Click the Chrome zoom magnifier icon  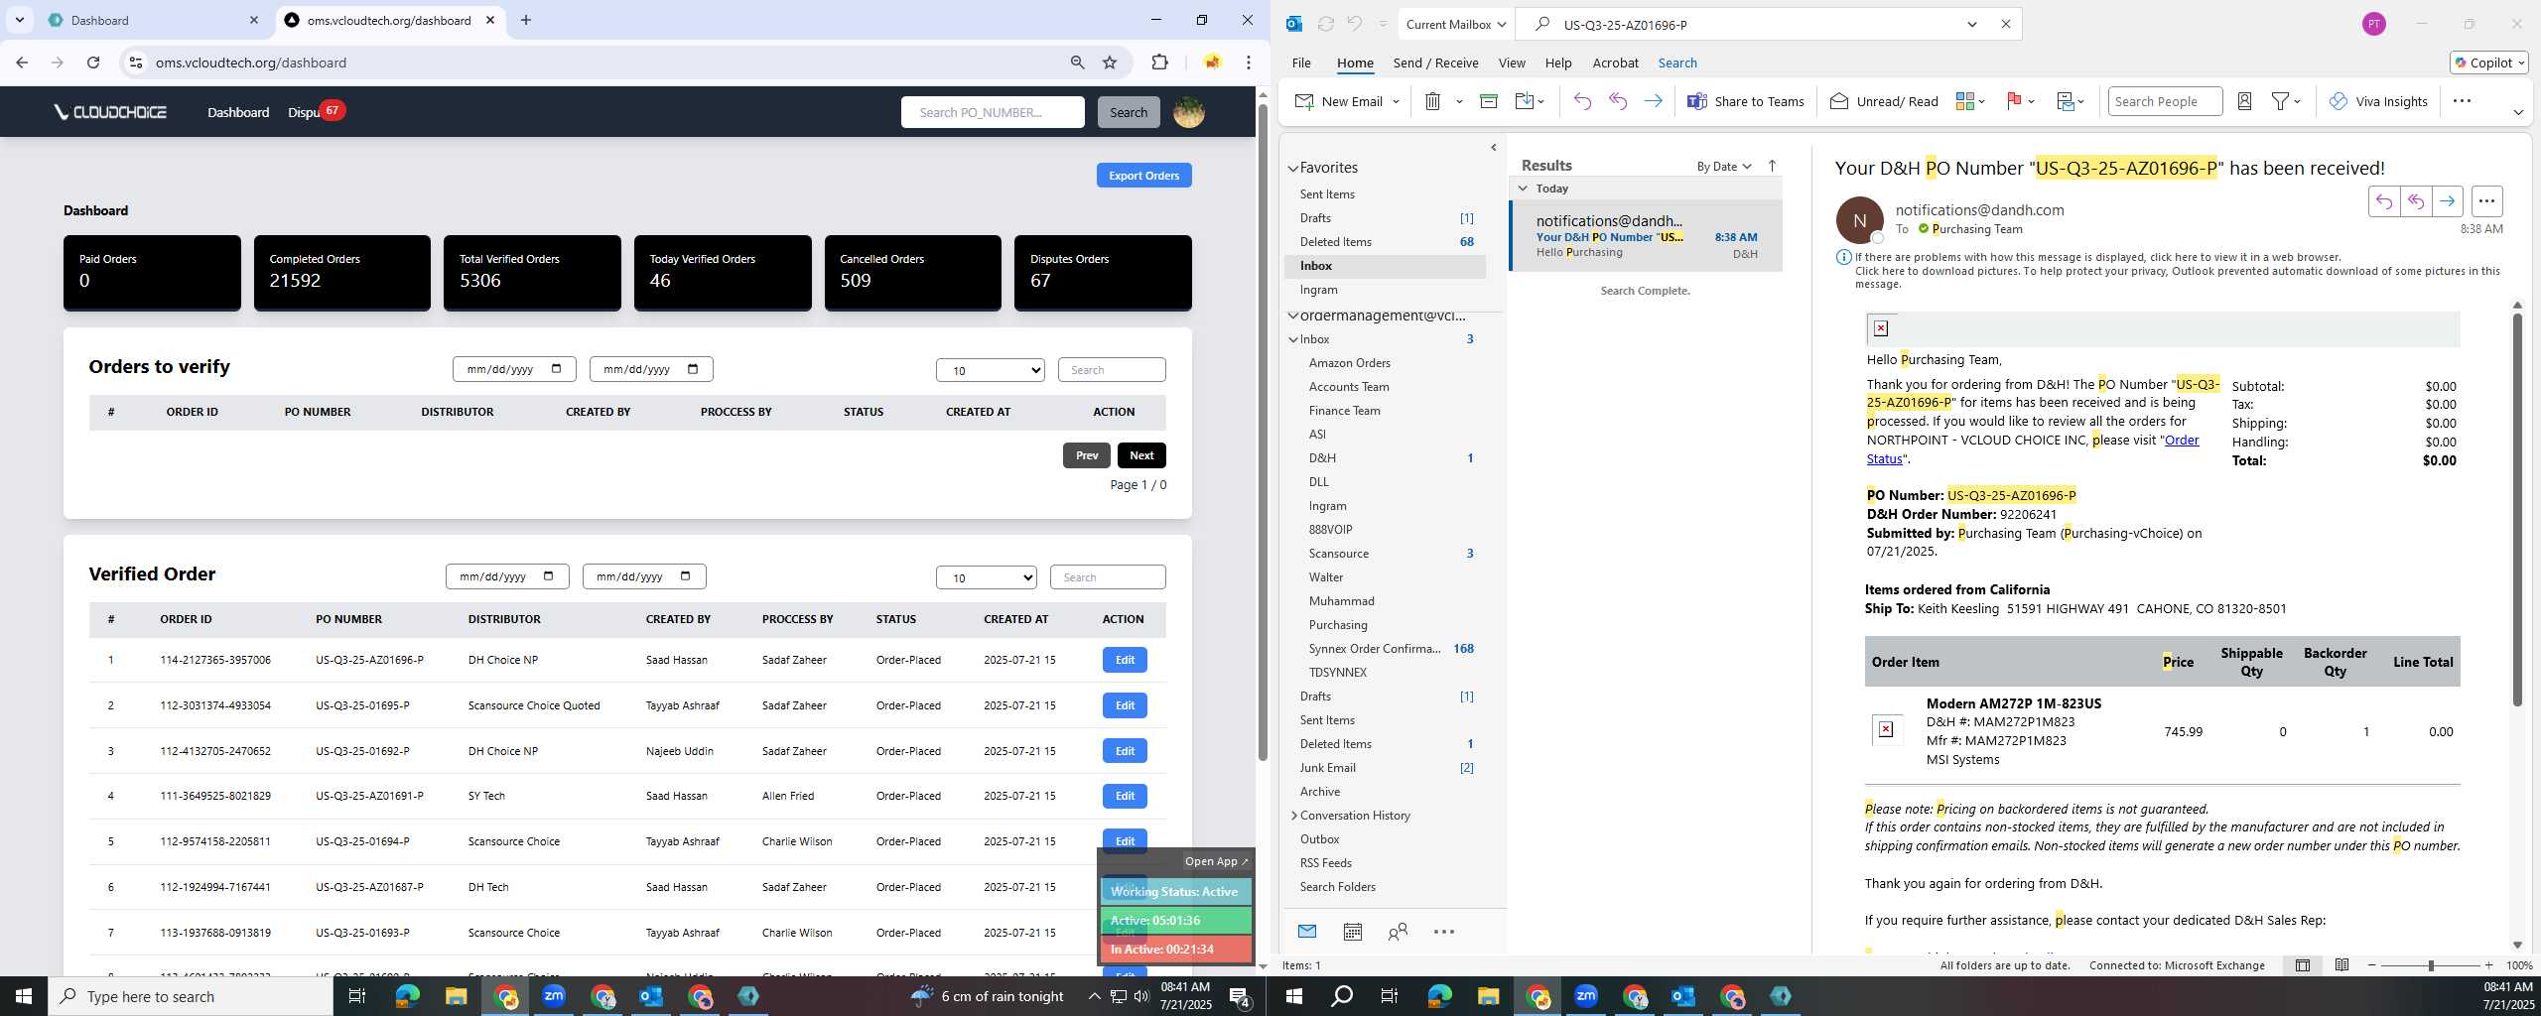click(x=1077, y=63)
